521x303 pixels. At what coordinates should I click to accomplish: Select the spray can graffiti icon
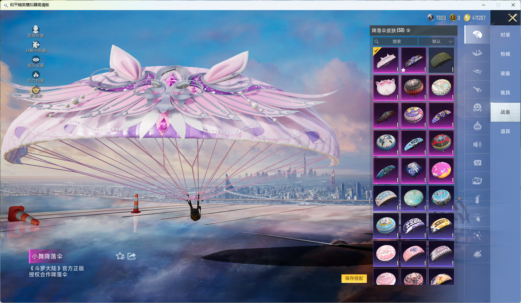pos(477,199)
